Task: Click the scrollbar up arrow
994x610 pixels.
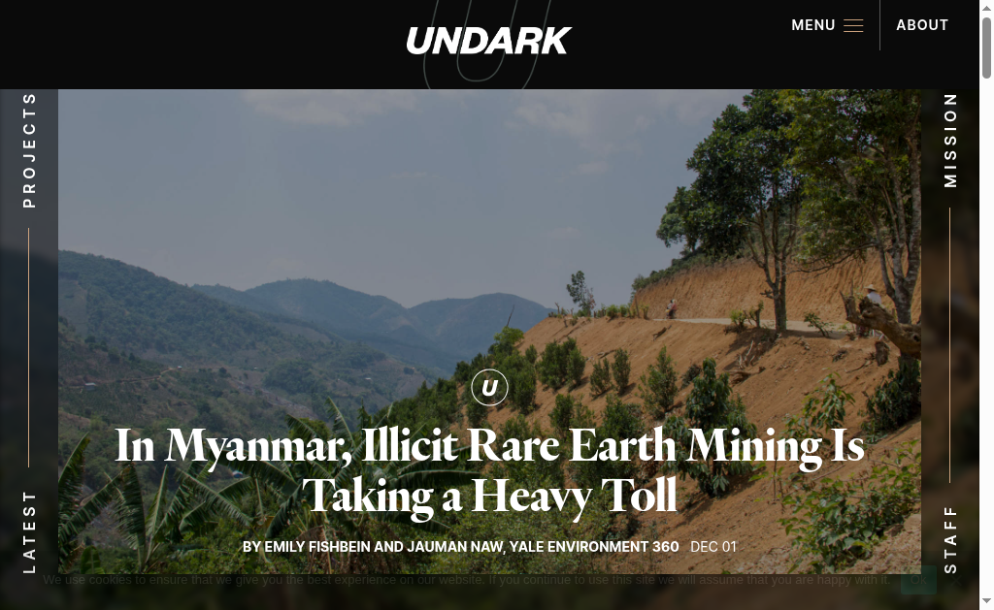Action: pyautogui.click(x=986, y=8)
